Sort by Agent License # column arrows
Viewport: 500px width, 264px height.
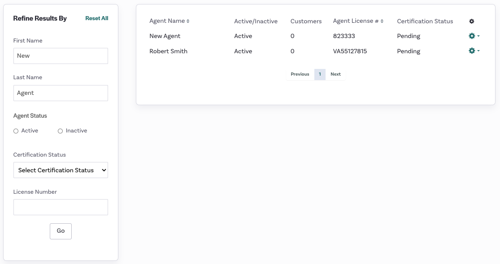(382, 21)
